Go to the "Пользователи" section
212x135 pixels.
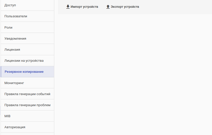pyautogui.click(x=27, y=16)
